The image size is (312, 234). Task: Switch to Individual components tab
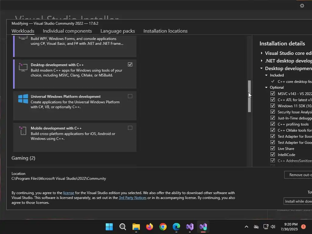pos(67,31)
